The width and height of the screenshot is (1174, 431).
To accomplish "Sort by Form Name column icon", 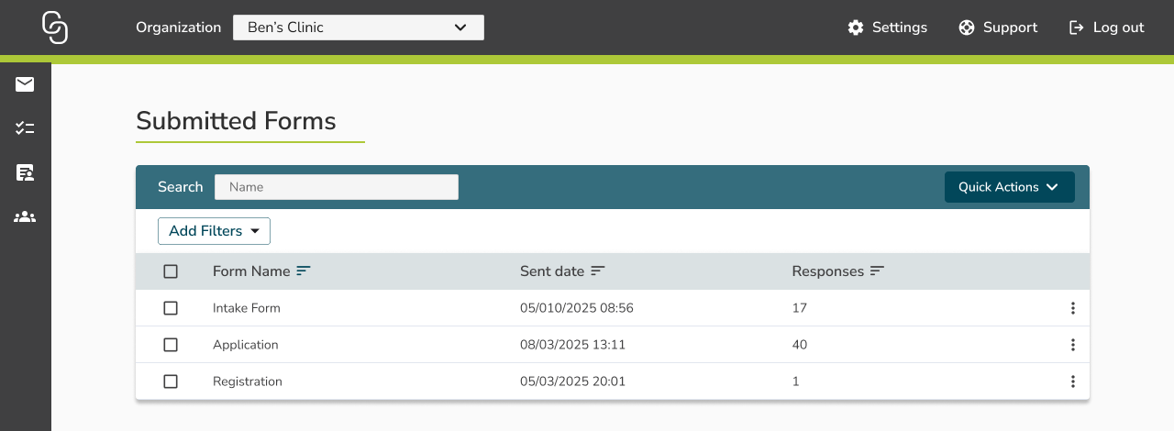I will point(304,271).
